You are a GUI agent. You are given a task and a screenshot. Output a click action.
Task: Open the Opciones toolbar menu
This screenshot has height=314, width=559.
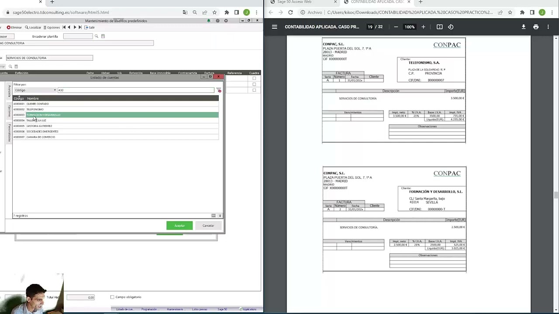(x=51, y=27)
